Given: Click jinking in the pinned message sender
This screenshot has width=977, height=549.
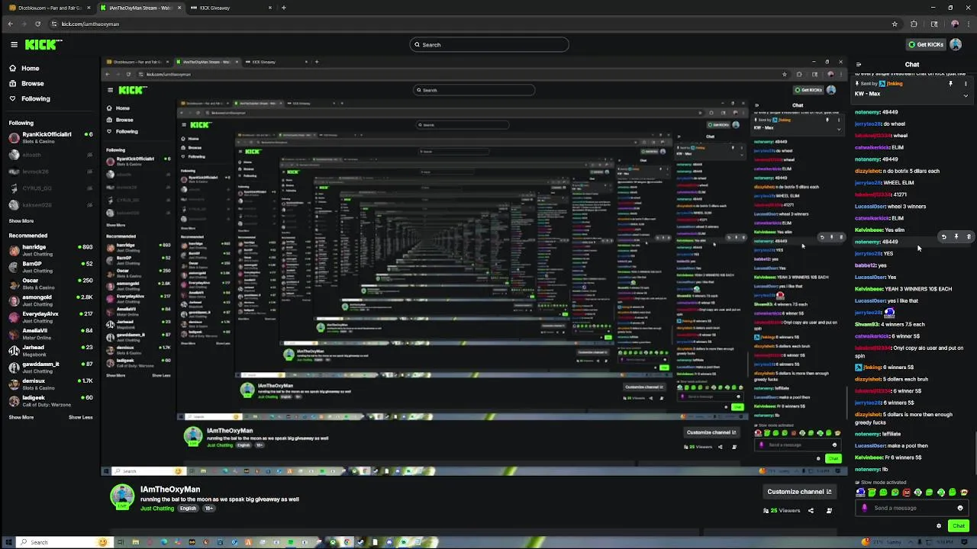Looking at the screenshot, I should coord(895,83).
